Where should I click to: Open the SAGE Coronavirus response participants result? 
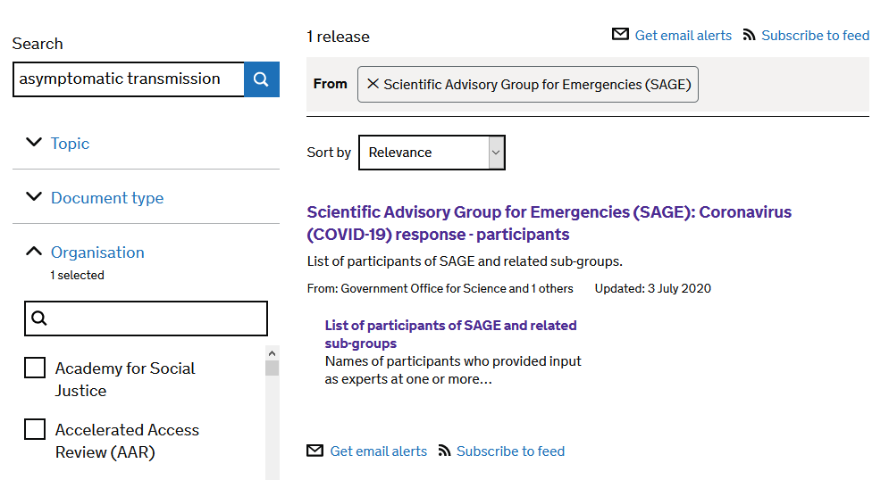[x=549, y=223]
